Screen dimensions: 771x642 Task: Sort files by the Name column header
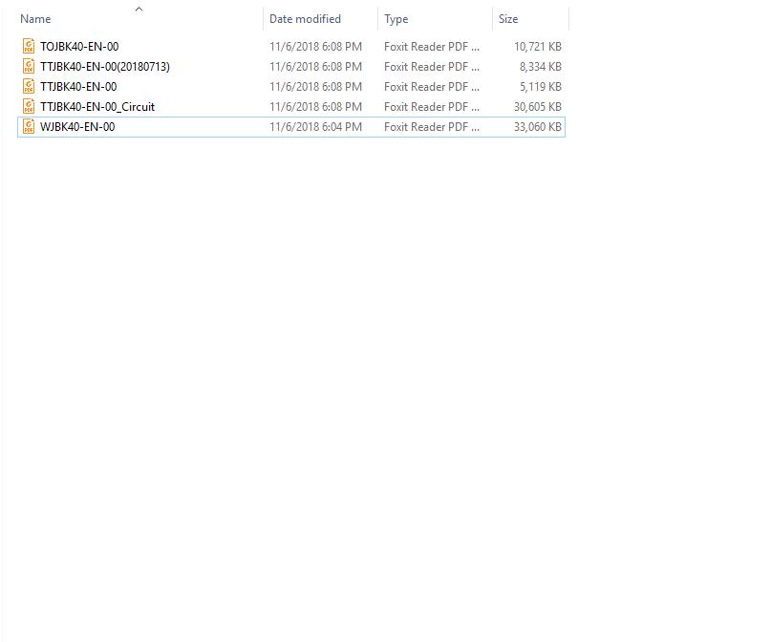(35, 19)
